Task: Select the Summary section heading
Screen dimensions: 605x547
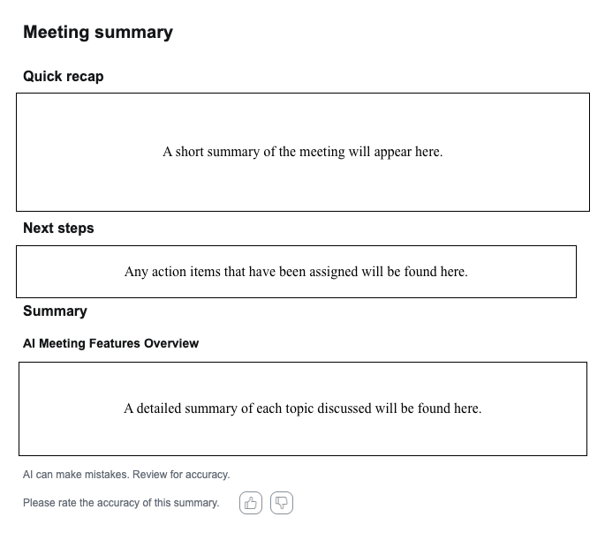Action: tap(55, 311)
